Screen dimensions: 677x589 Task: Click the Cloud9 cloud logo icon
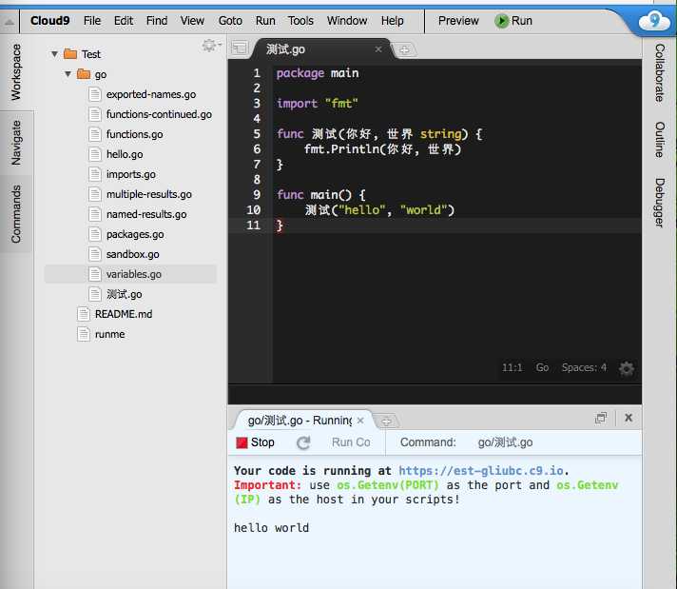pos(654,20)
